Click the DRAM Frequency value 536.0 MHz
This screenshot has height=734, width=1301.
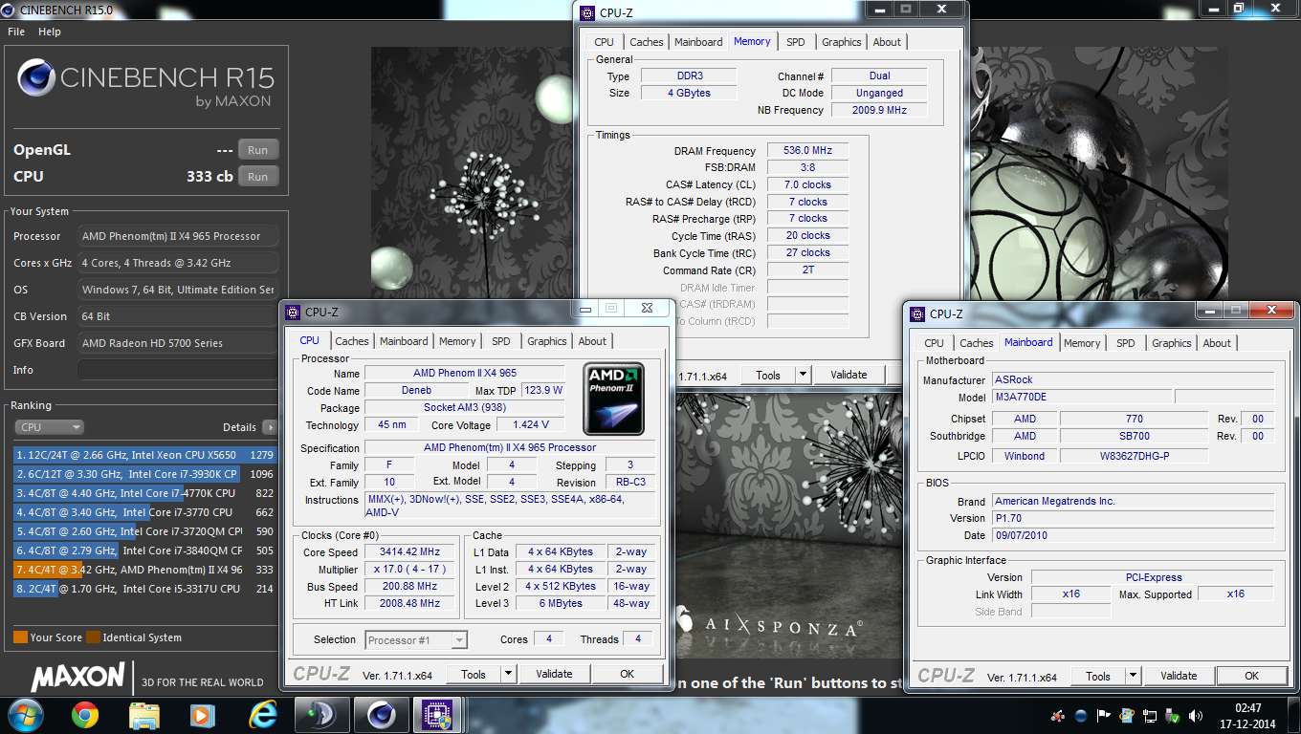(807, 151)
